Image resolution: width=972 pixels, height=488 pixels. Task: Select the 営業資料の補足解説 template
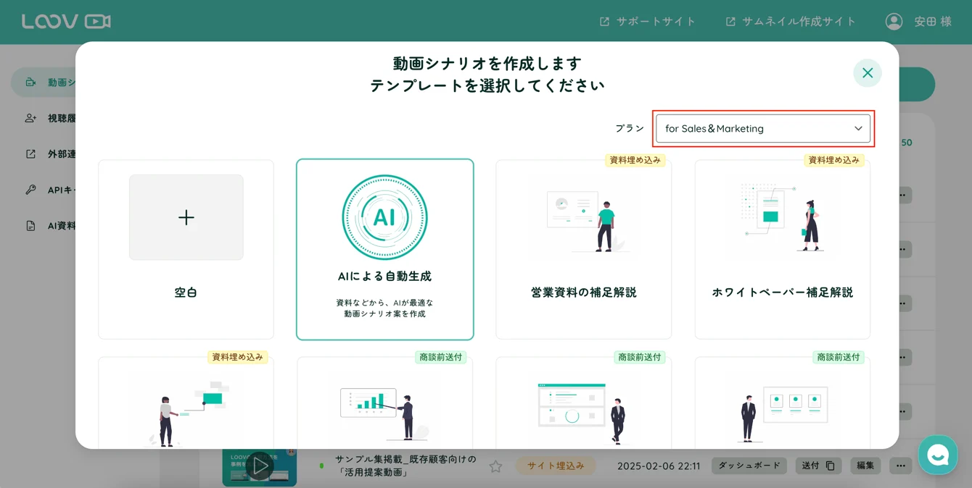pos(584,249)
